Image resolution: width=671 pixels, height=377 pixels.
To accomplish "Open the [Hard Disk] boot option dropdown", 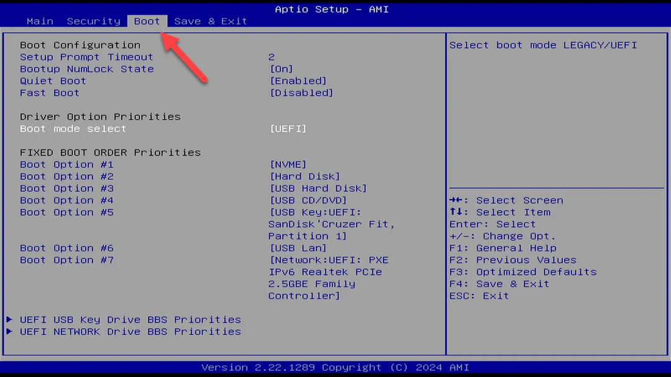I will pos(305,176).
